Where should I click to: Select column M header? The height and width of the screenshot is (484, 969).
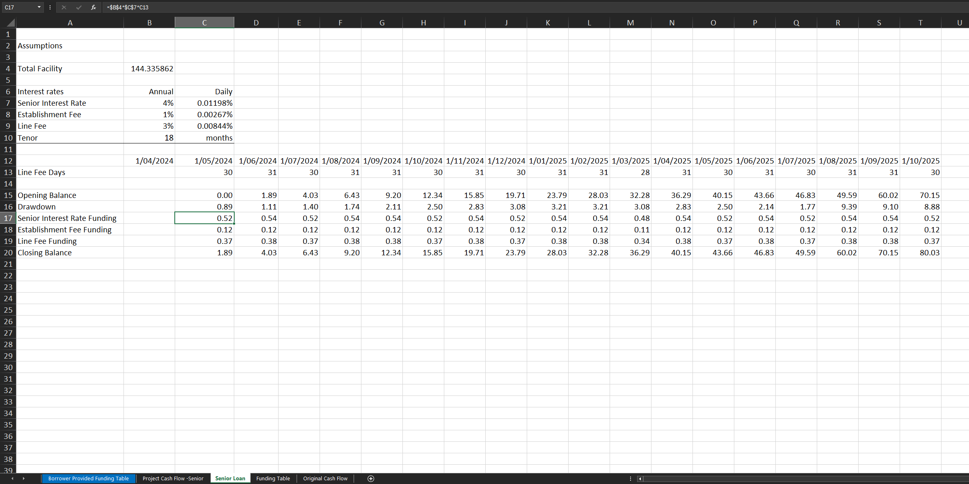631,23
